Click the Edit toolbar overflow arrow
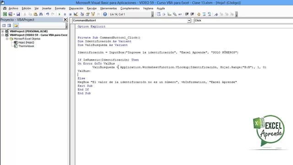The width and height of the screenshot is (293, 165). pyautogui.click(x=237, y=14)
